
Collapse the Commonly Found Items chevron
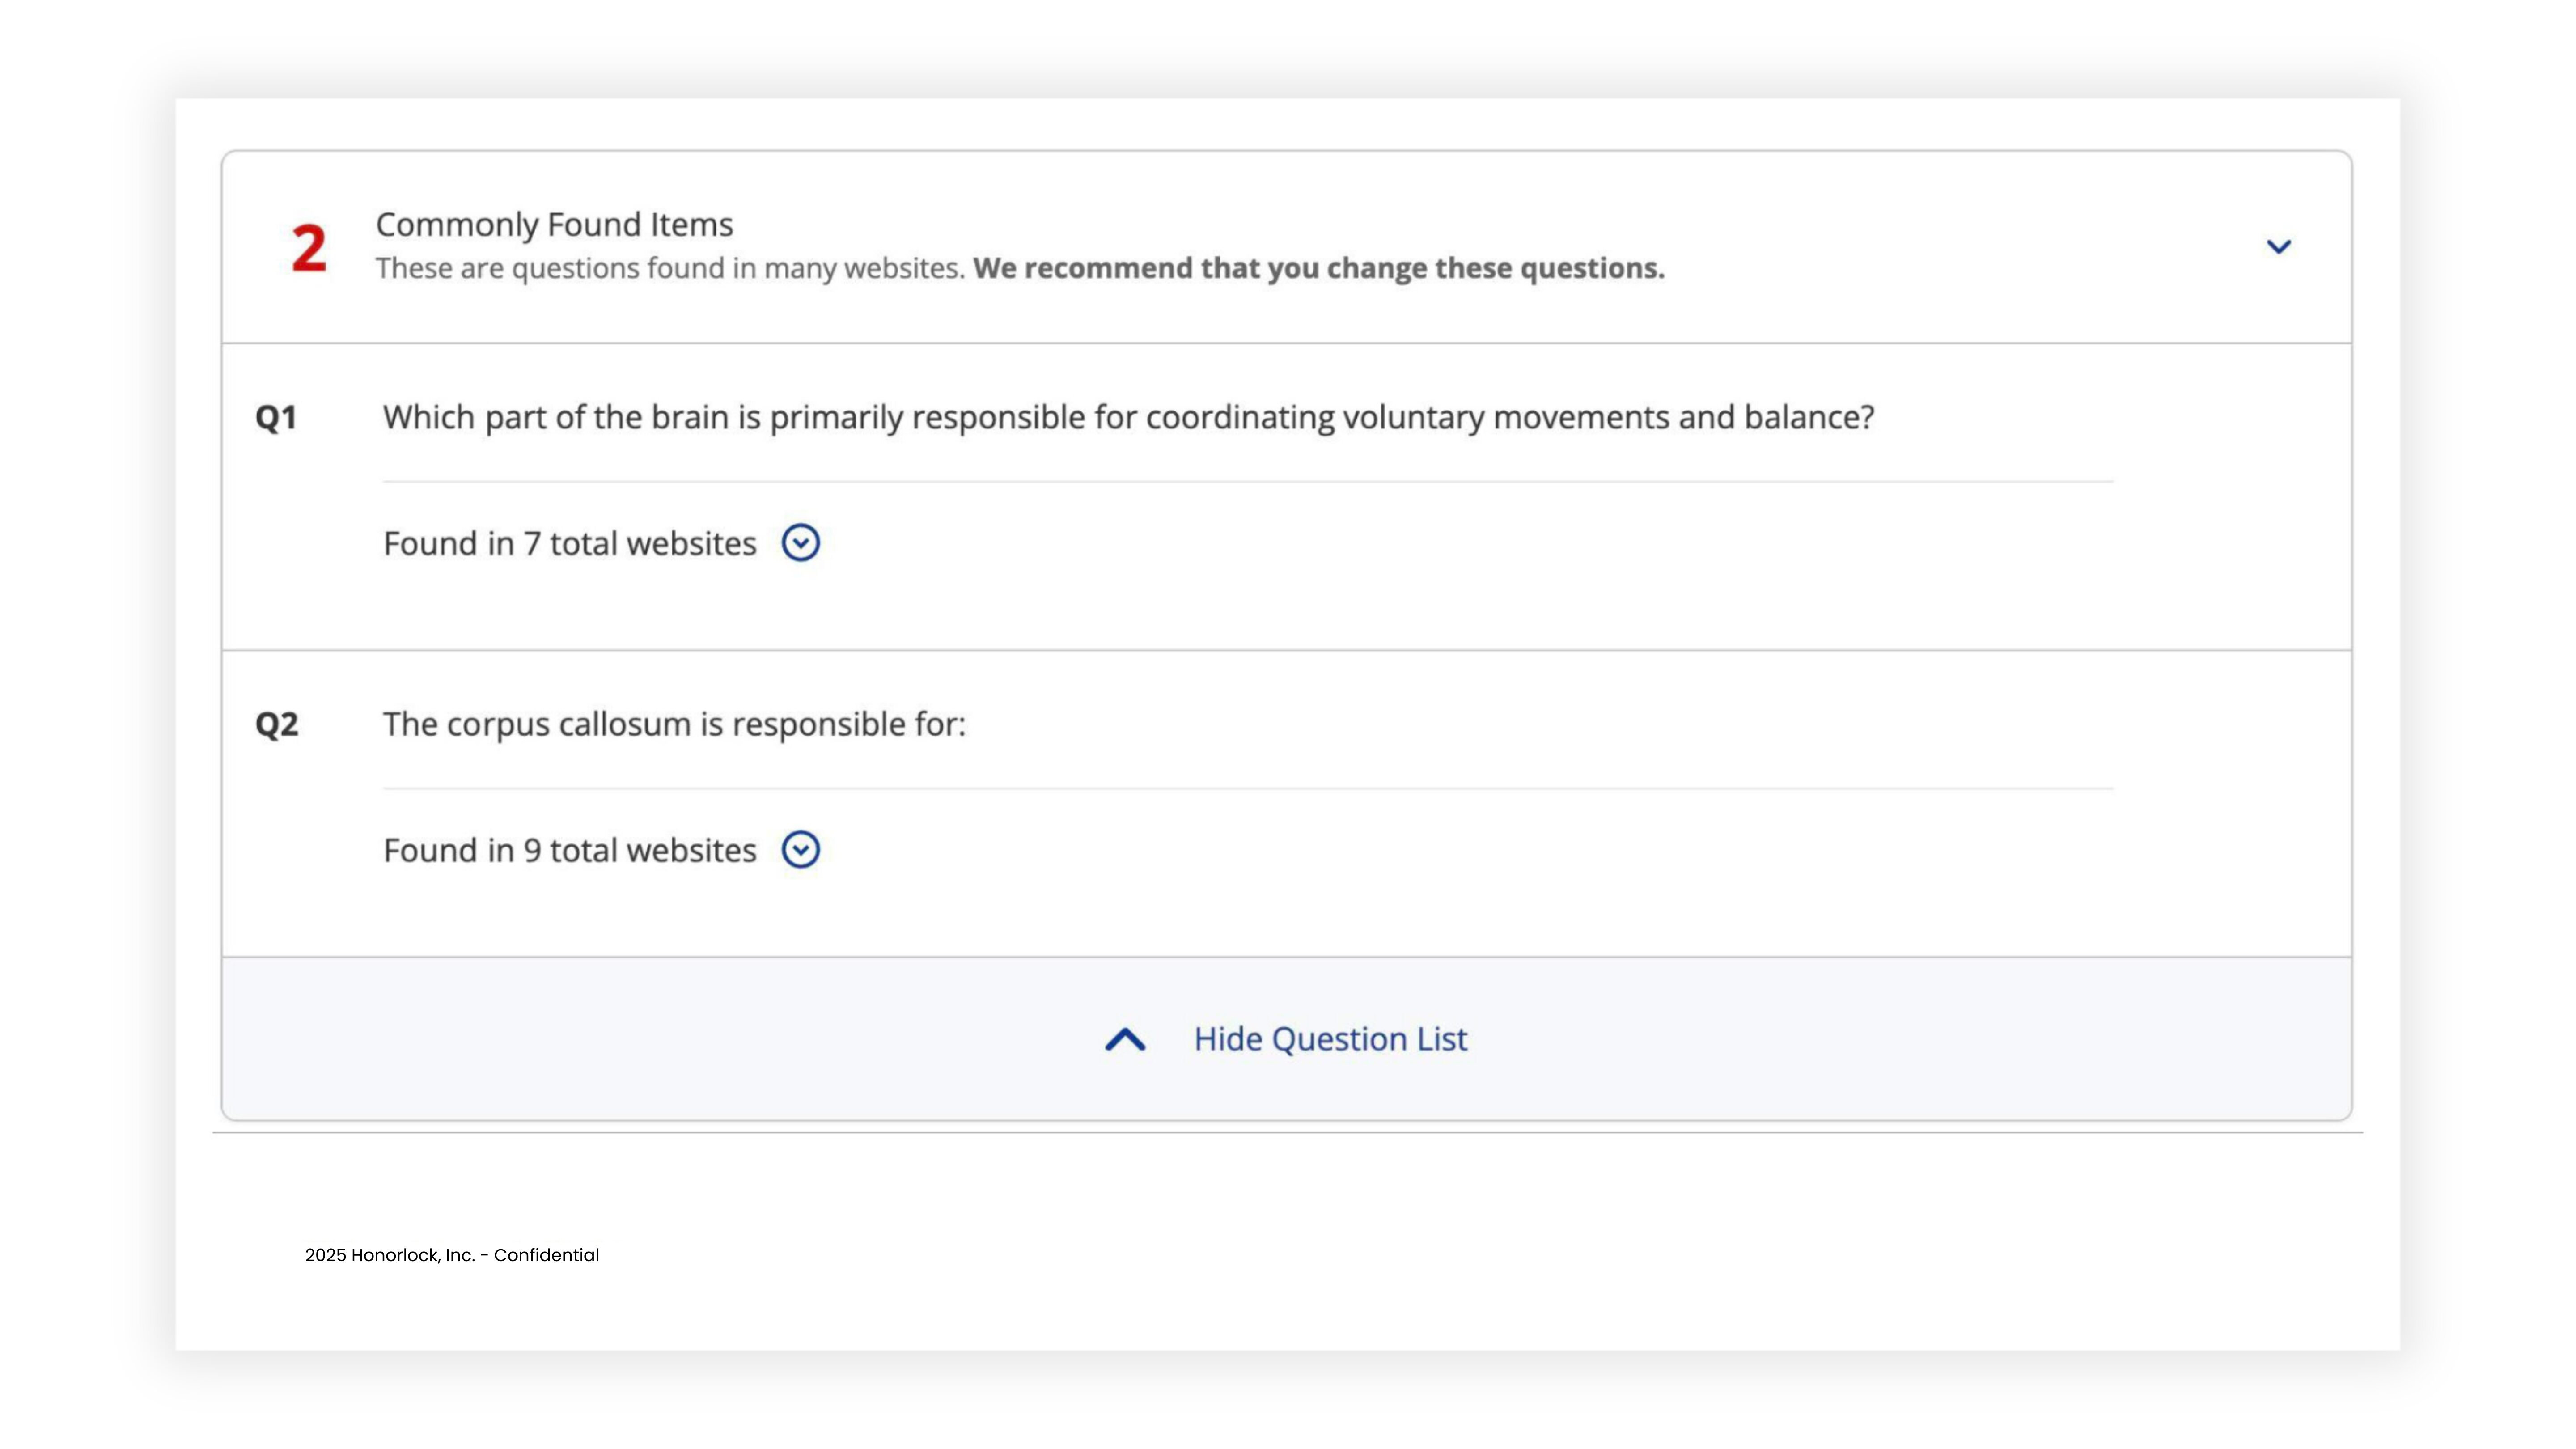tap(2278, 247)
